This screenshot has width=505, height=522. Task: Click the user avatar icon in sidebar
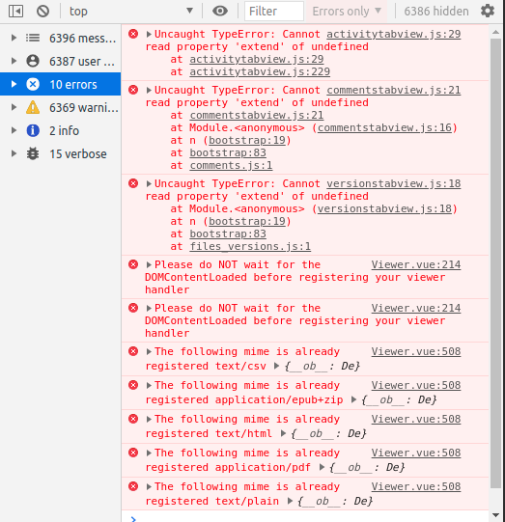33,61
